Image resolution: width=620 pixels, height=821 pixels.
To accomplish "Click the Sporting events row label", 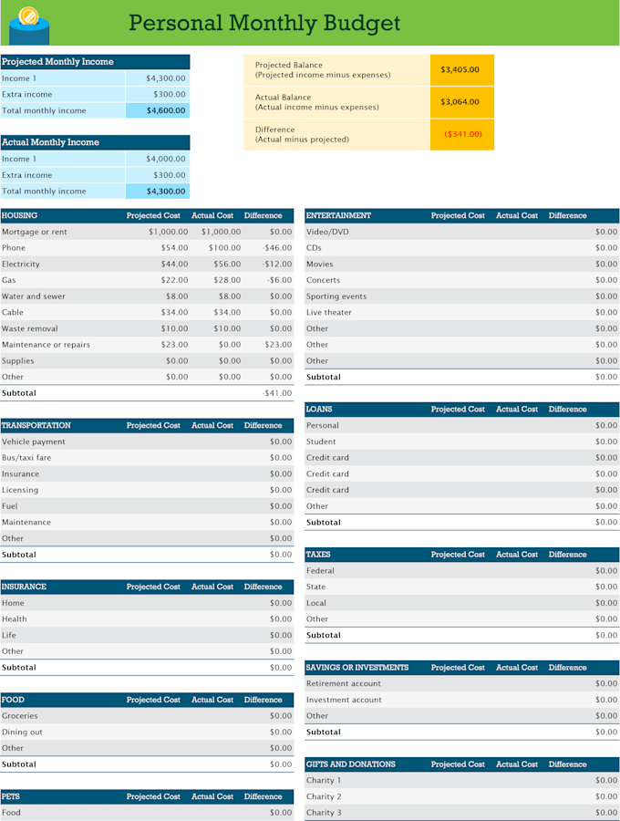I will point(336,296).
